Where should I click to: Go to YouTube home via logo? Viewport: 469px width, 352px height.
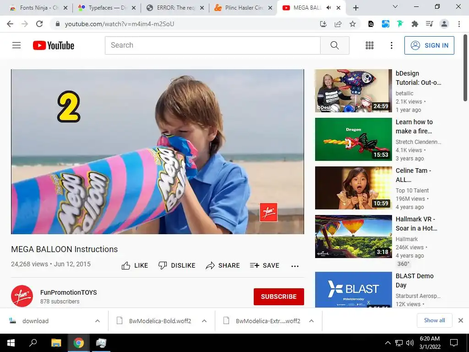54,45
